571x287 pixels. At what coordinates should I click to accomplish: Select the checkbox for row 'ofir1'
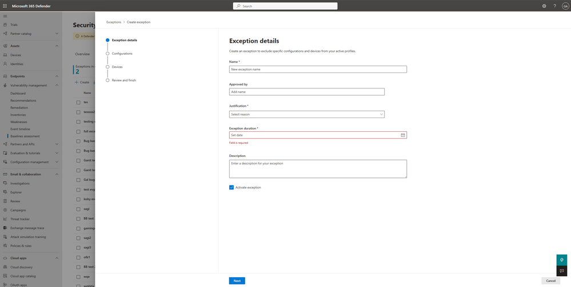pos(78,257)
